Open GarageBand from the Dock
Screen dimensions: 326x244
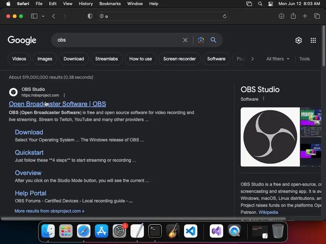pyautogui.click(x=173, y=231)
